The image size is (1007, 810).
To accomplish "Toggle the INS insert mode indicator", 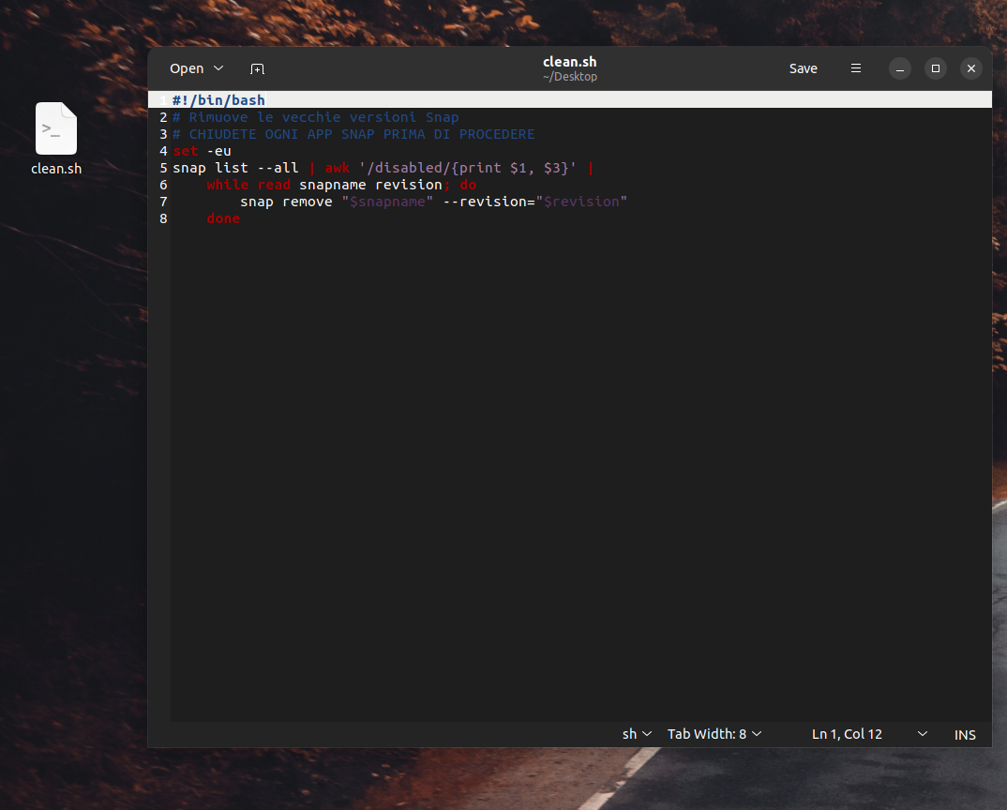I will (x=965, y=735).
